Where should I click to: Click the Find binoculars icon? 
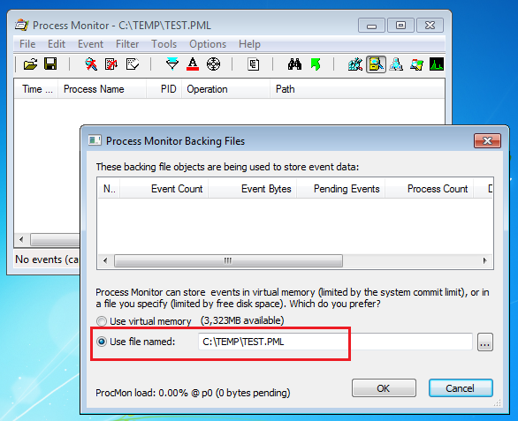pos(294,64)
